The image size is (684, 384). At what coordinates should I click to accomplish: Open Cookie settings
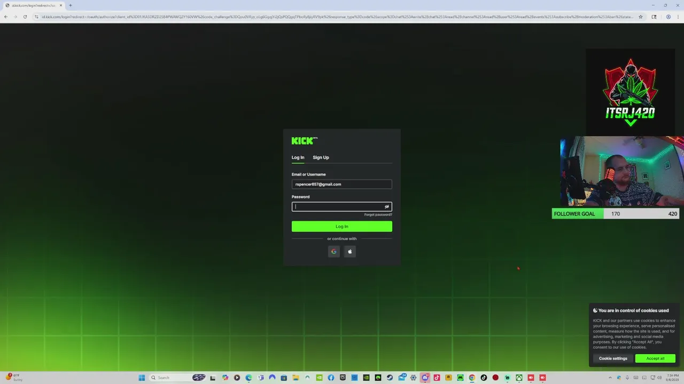(613, 358)
